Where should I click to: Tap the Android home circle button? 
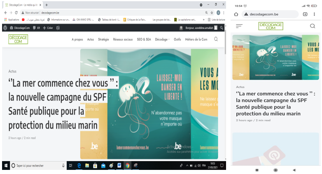click(x=275, y=170)
